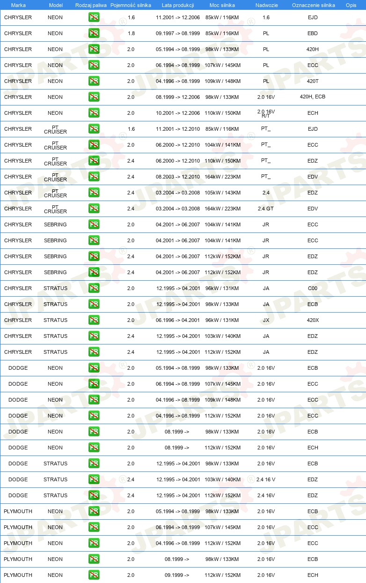Click the '2.4 16 V' body cell
Viewport: 366px width, 583px height.
tap(266, 479)
